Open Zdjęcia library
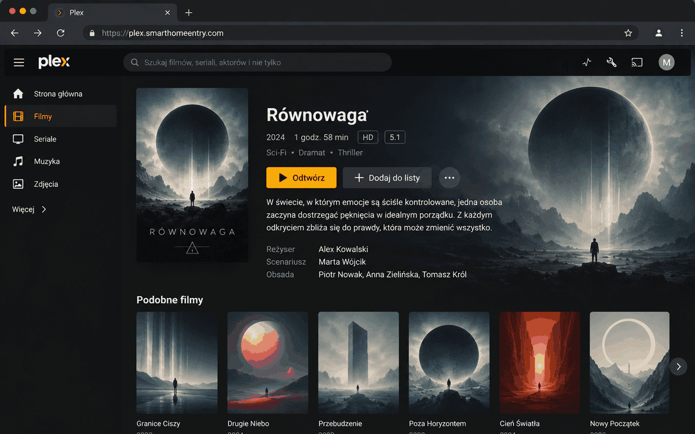This screenshot has height=434, width=695. pos(60,184)
